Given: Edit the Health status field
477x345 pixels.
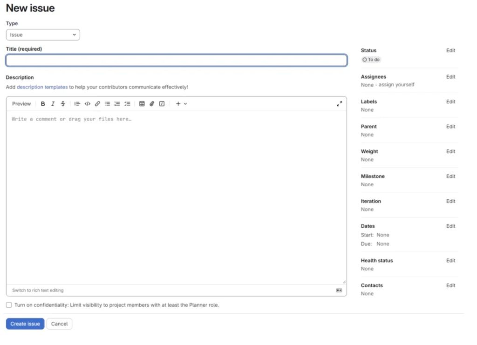Looking at the screenshot, I should click(450, 261).
